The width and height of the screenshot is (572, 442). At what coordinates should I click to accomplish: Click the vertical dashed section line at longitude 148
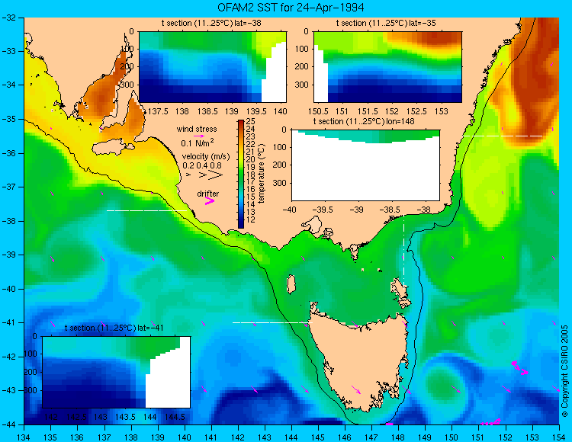[x=403, y=250]
